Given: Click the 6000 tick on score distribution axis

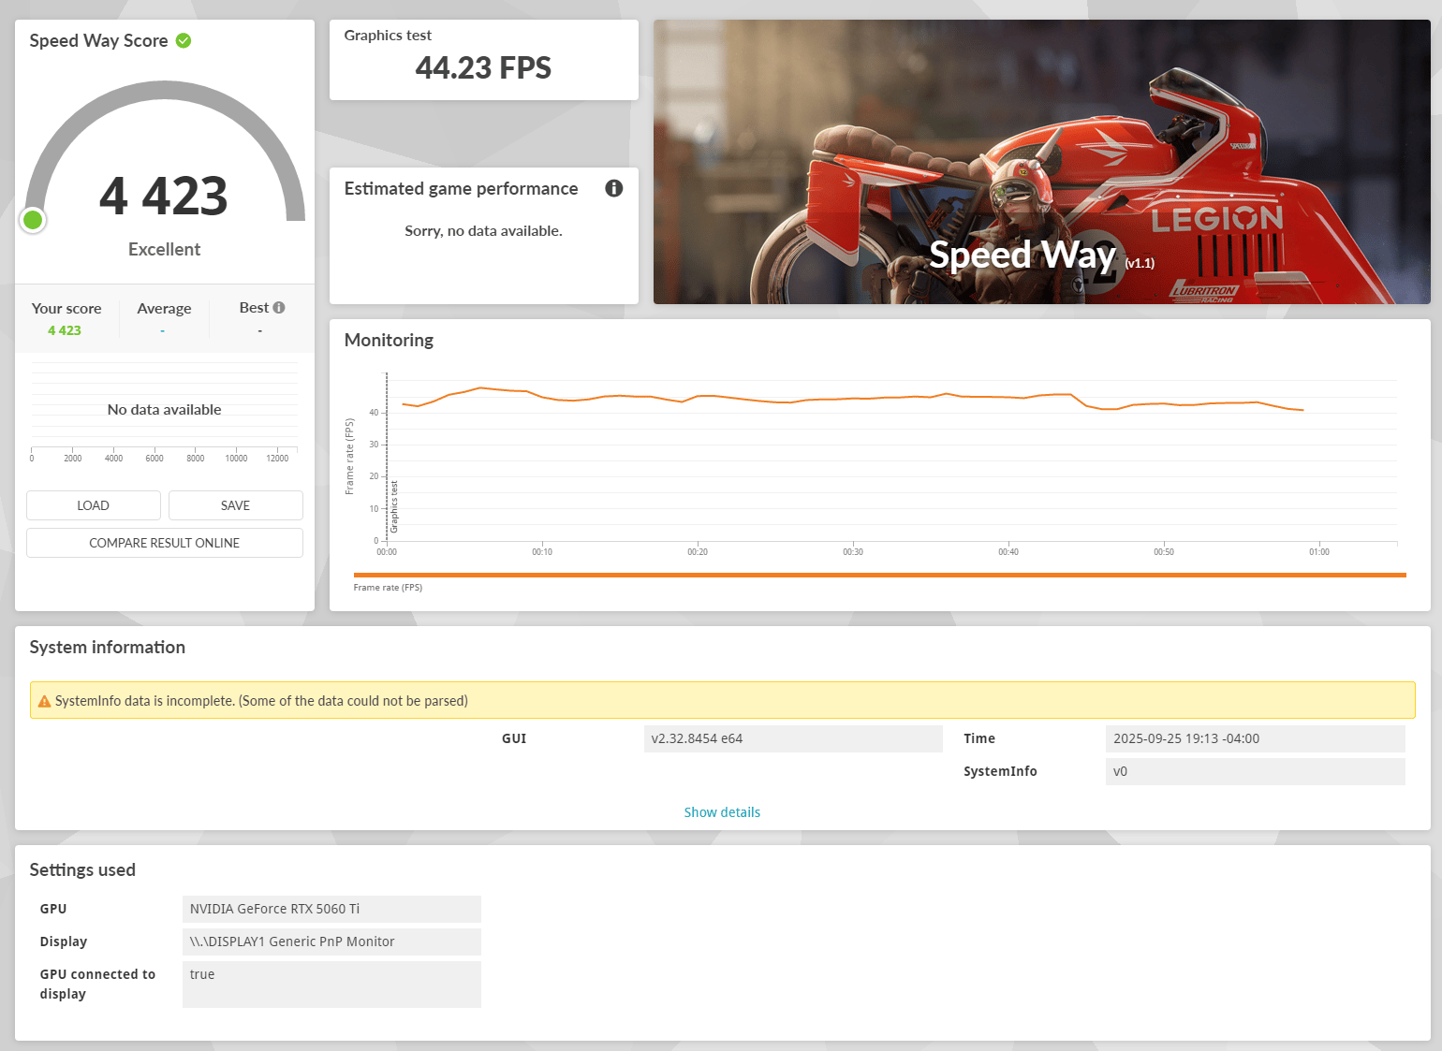Looking at the screenshot, I should point(154,459).
